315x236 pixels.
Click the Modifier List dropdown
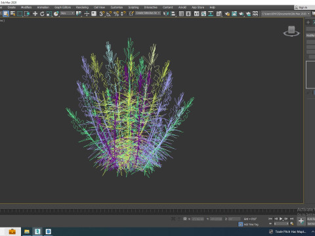[310, 35]
